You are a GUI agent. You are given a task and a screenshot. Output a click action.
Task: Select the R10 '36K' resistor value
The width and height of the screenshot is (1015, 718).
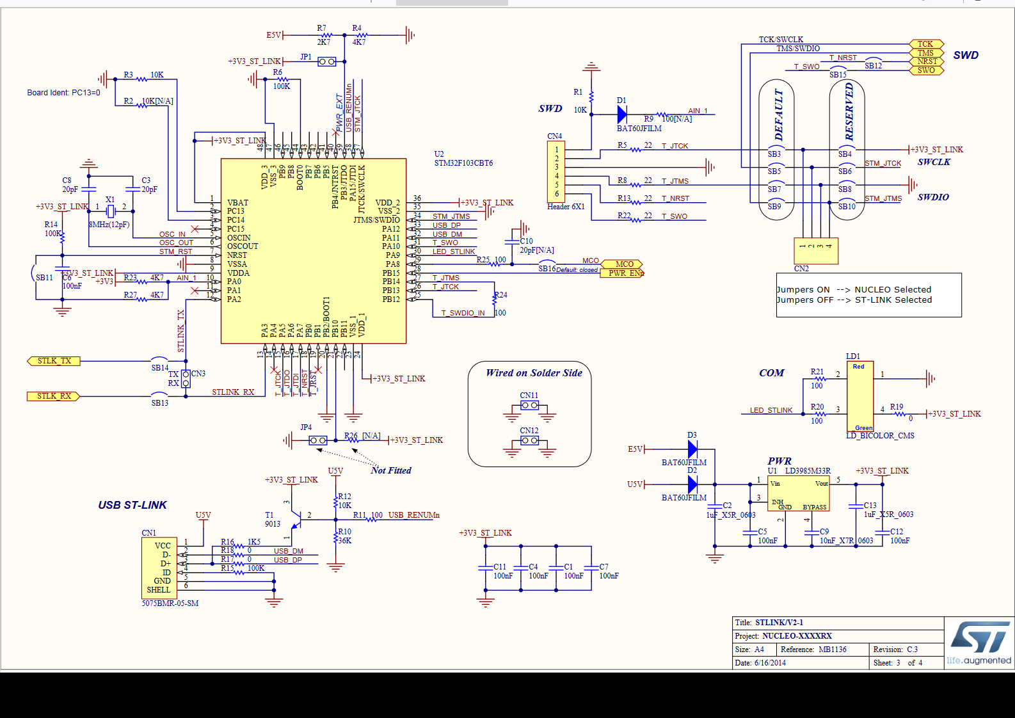coord(344,541)
